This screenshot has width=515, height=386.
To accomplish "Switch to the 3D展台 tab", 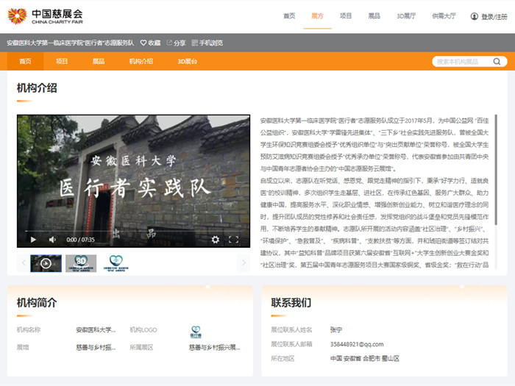I will click(x=188, y=62).
